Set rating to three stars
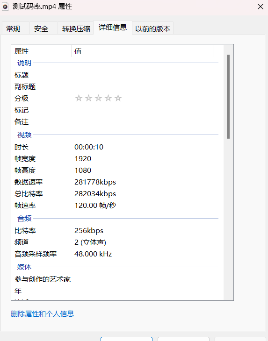The image size is (268, 341). click(x=98, y=98)
